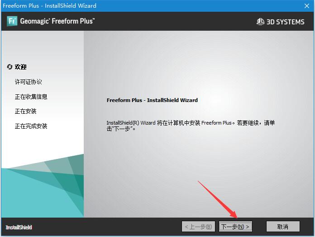This screenshot has height=237, width=315.
Task: Click the 3D Systems logo
Action: pos(280,22)
